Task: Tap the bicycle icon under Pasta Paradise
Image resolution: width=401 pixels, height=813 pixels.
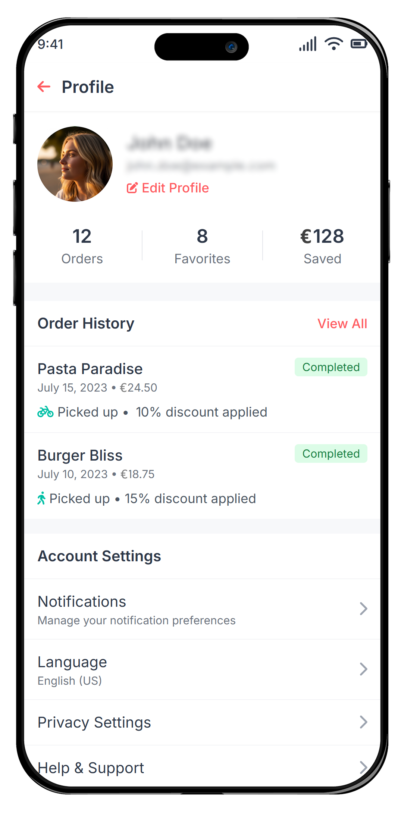Action: 46,412
